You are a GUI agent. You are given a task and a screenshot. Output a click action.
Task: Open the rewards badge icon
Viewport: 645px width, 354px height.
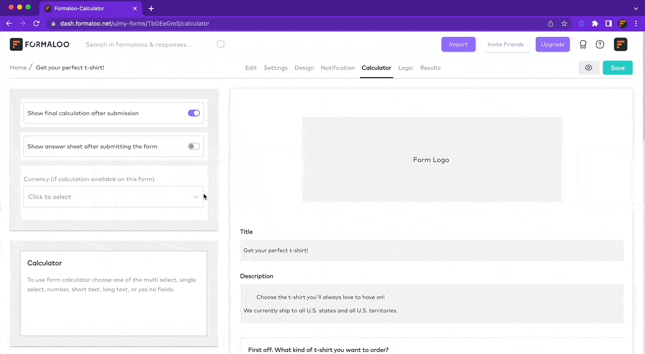coord(583,44)
